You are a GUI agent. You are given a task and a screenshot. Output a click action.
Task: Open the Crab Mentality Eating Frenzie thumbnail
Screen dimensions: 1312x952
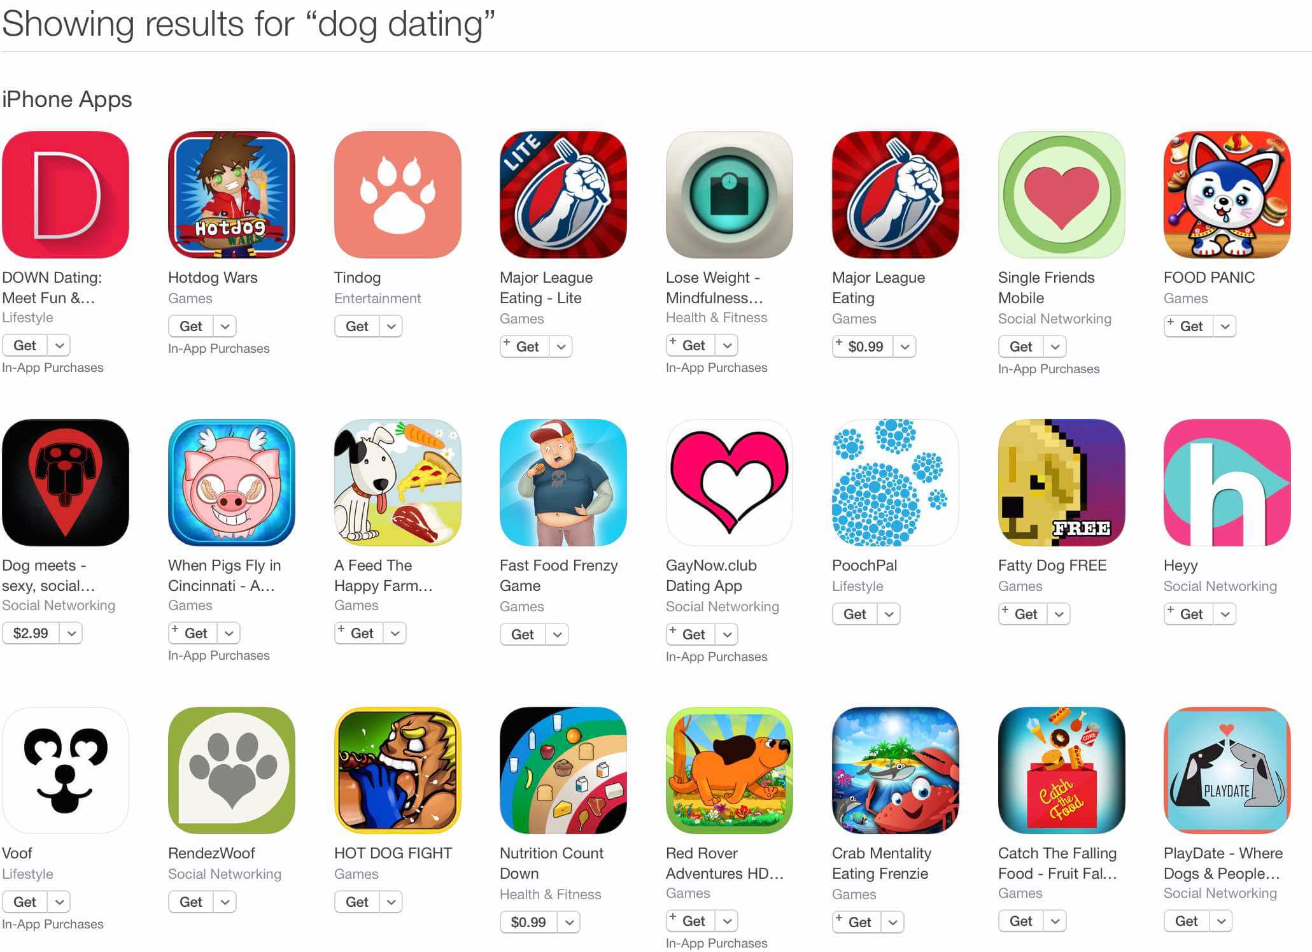895,771
